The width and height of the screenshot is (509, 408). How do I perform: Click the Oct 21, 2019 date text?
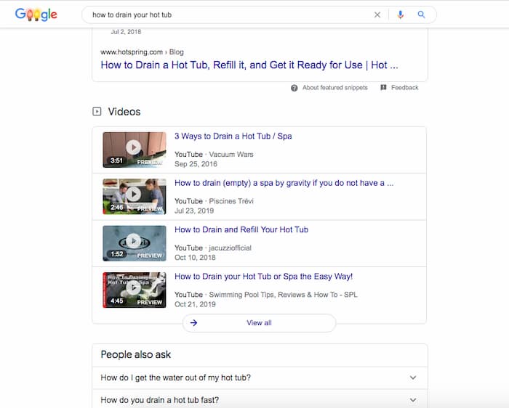point(195,304)
